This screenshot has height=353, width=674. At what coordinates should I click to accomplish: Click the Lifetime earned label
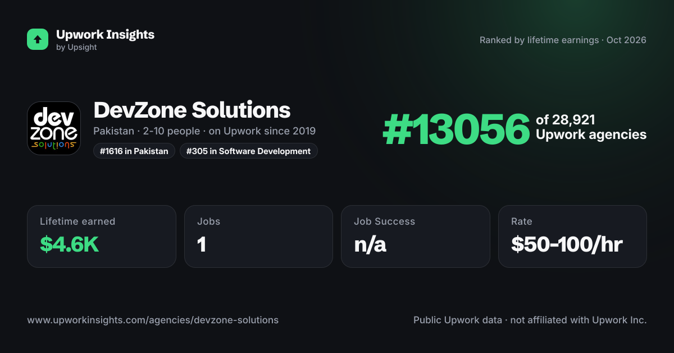tap(78, 221)
